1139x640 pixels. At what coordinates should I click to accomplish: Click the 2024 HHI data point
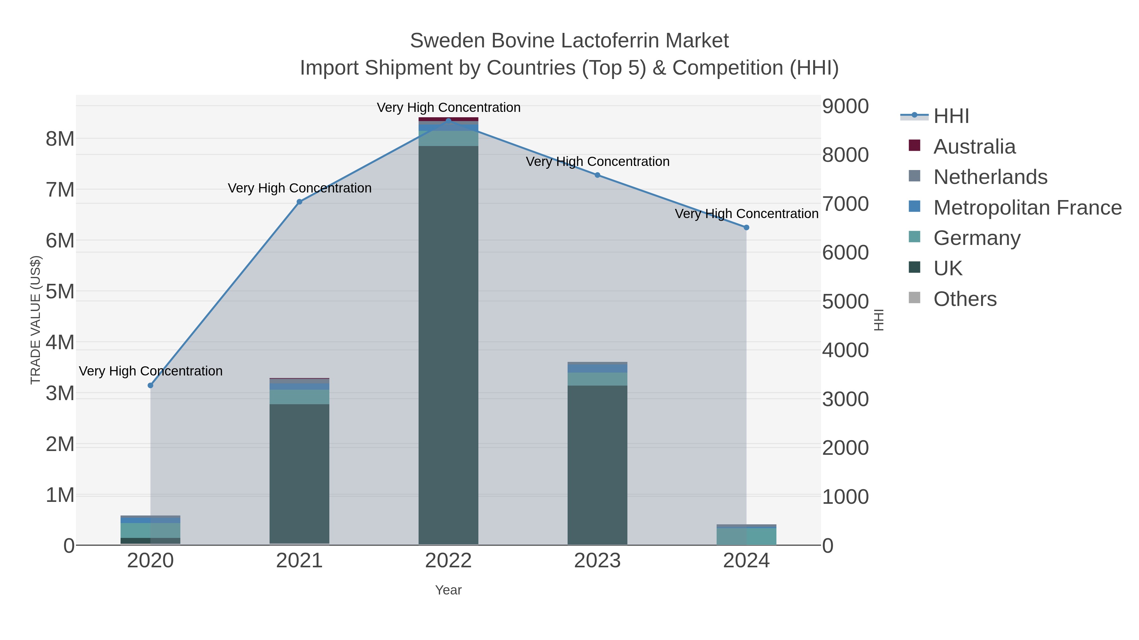pyautogui.click(x=746, y=228)
